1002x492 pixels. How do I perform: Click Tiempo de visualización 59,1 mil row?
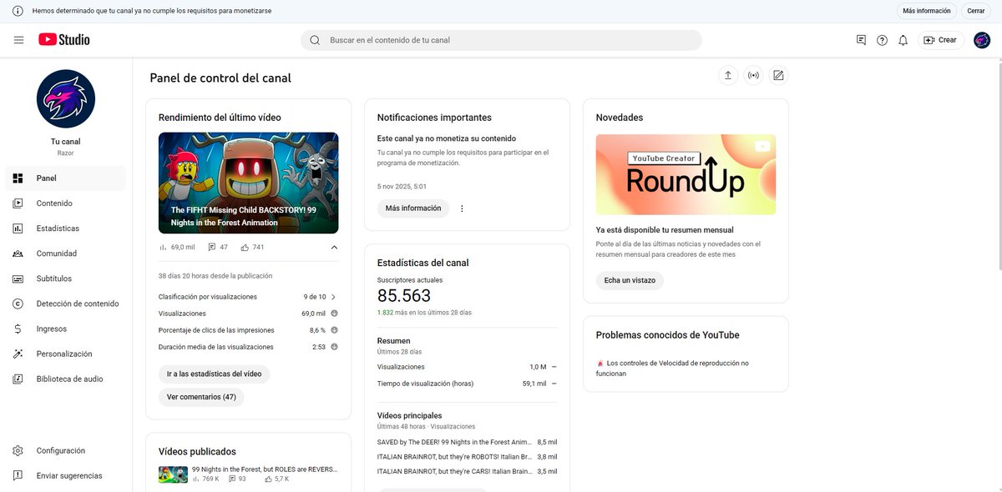[467, 384]
